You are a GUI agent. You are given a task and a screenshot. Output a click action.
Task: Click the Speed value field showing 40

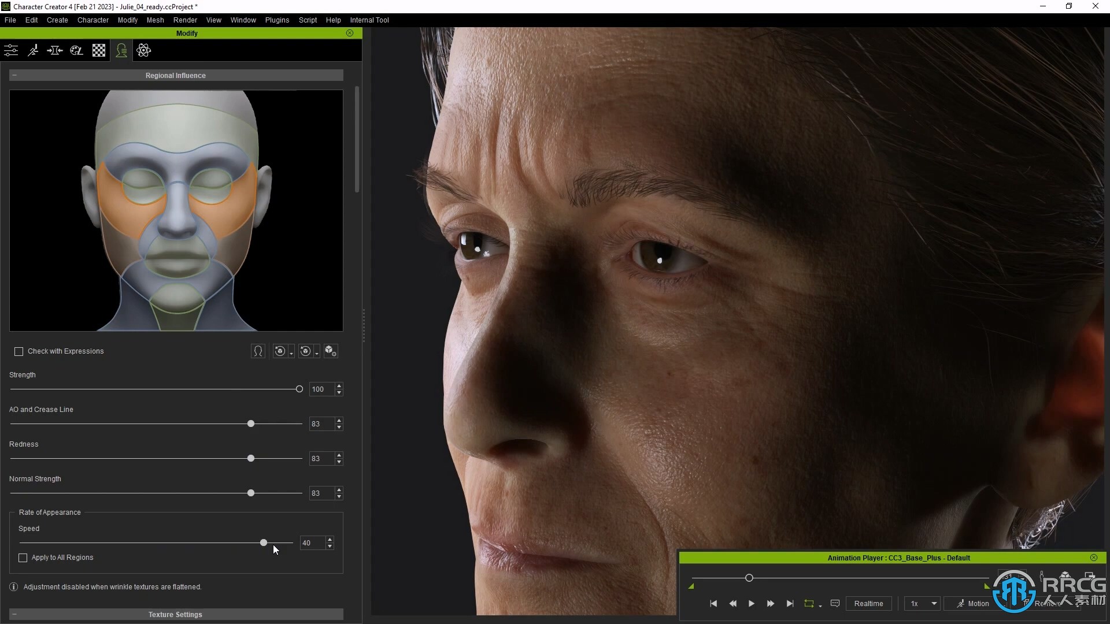[313, 543]
